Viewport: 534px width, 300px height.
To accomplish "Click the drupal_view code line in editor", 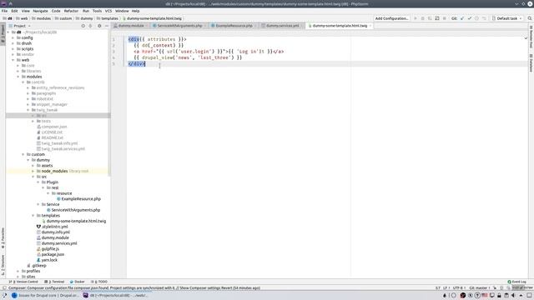I will pos(188,57).
